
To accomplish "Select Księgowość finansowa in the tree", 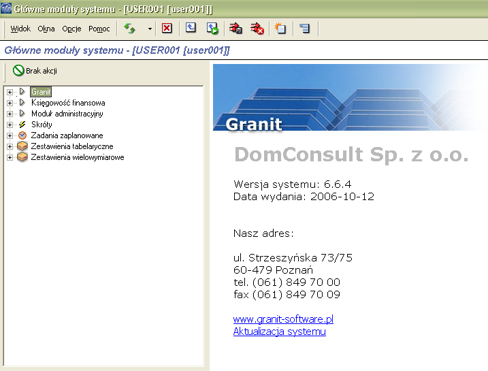I will 68,103.
